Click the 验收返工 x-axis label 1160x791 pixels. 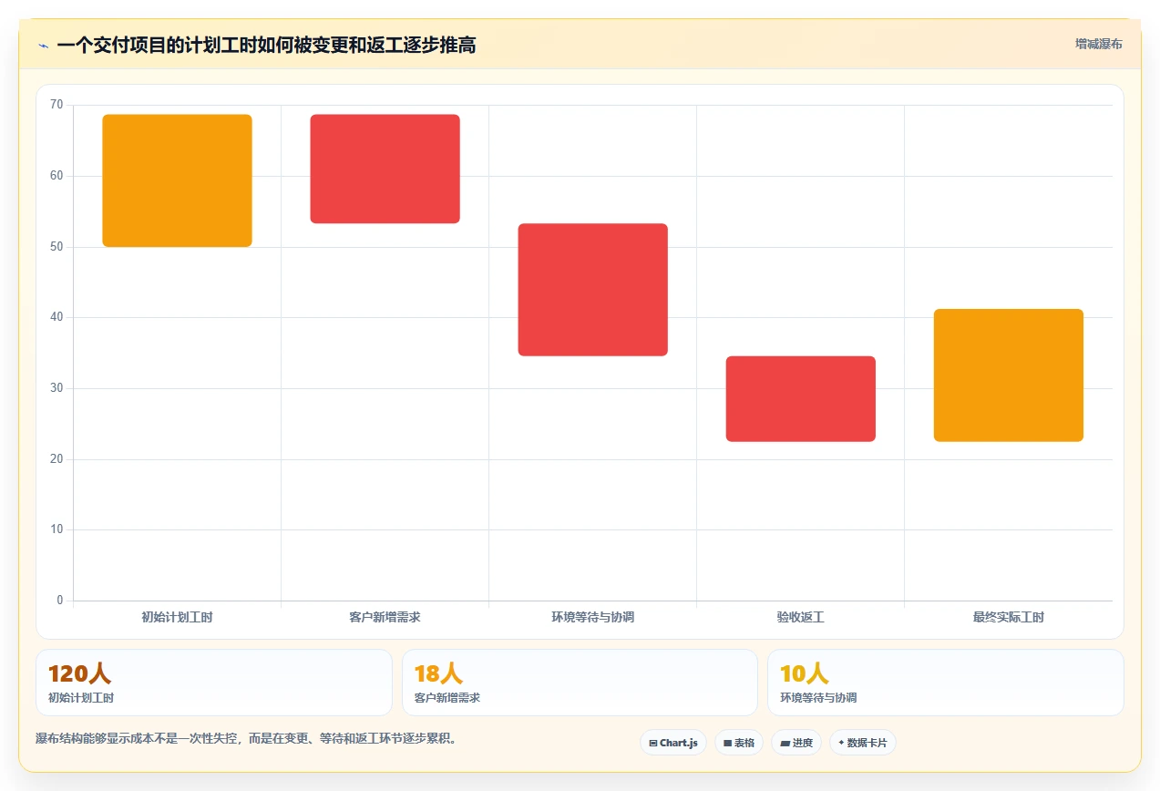pyautogui.click(x=800, y=617)
